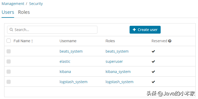The width and height of the screenshot is (198, 99).
Task: Go to the Security breadcrumb
Action: click(x=36, y=4)
